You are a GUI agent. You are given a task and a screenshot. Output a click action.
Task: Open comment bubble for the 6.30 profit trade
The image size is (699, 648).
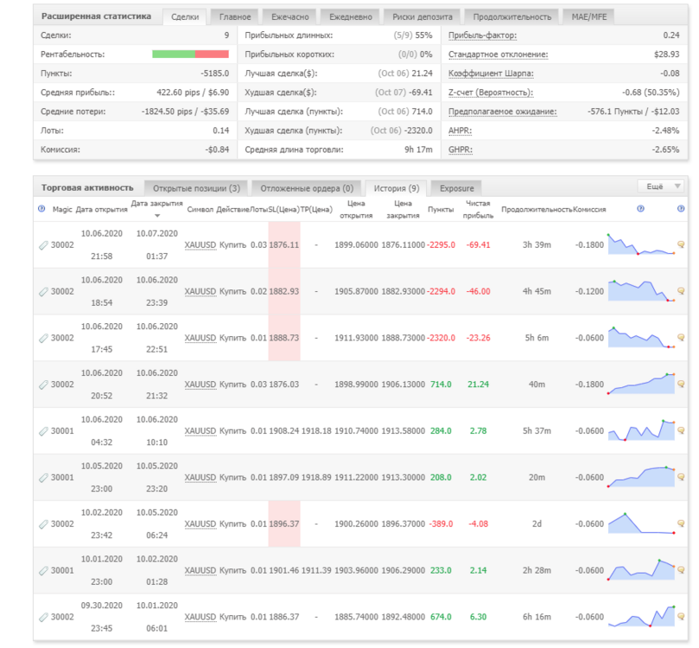[x=681, y=616]
